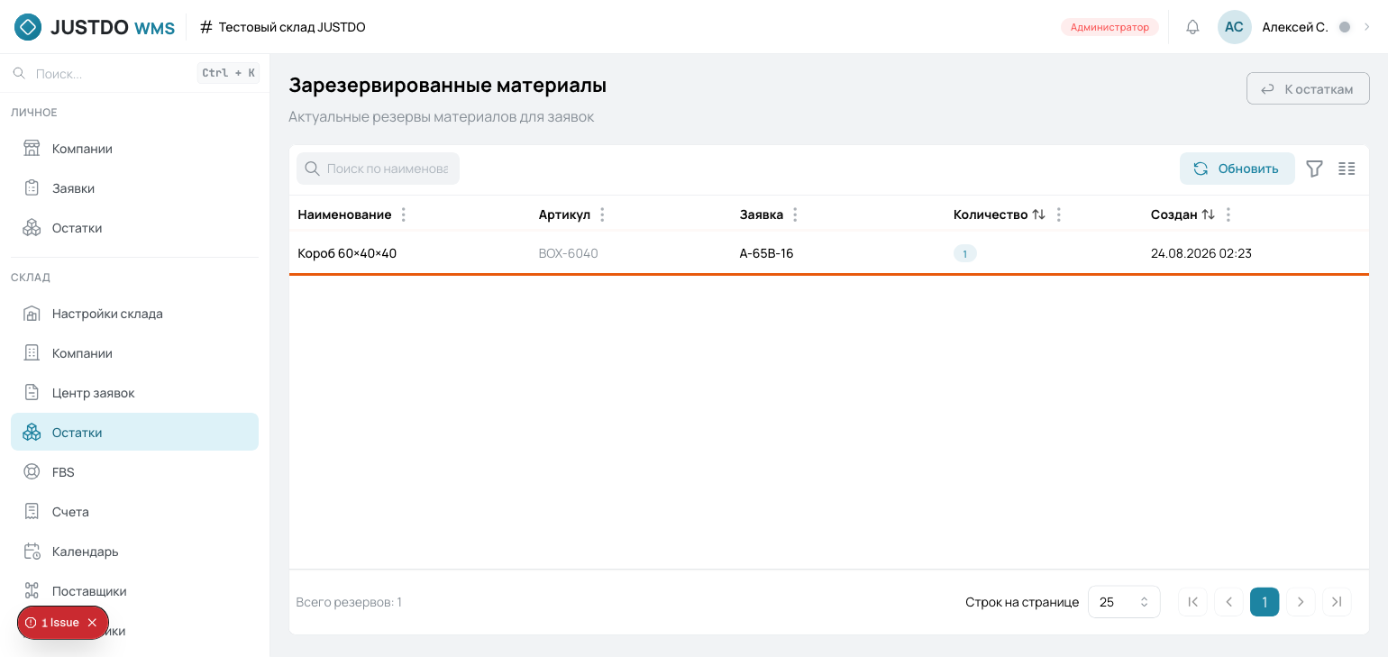The height and width of the screenshot is (657, 1388).
Task: Click the Ctrl + K shortcut badge
Action: (228, 73)
